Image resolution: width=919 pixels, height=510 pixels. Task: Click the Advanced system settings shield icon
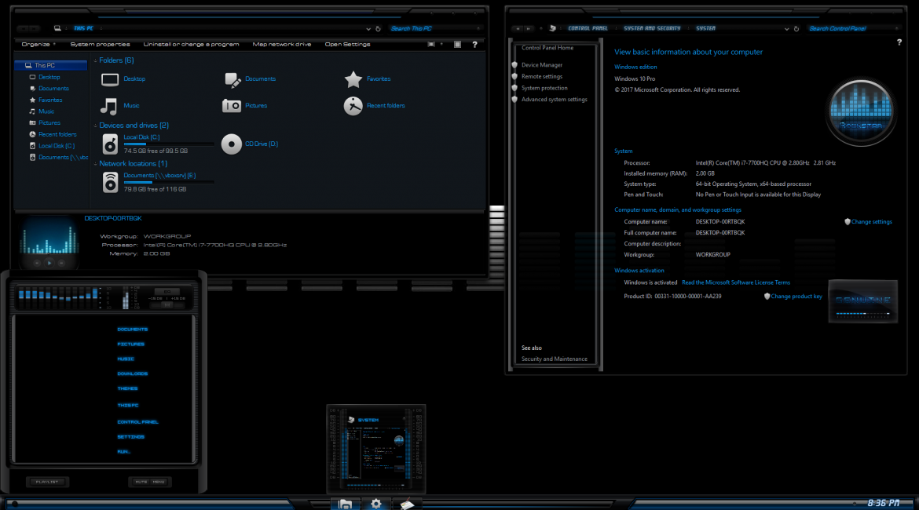[x=514, y=100]
